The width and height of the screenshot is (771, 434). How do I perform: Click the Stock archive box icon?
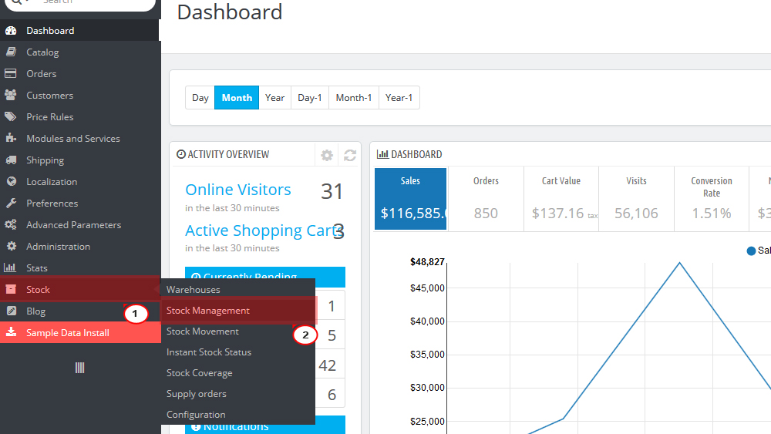click(11, 290)
